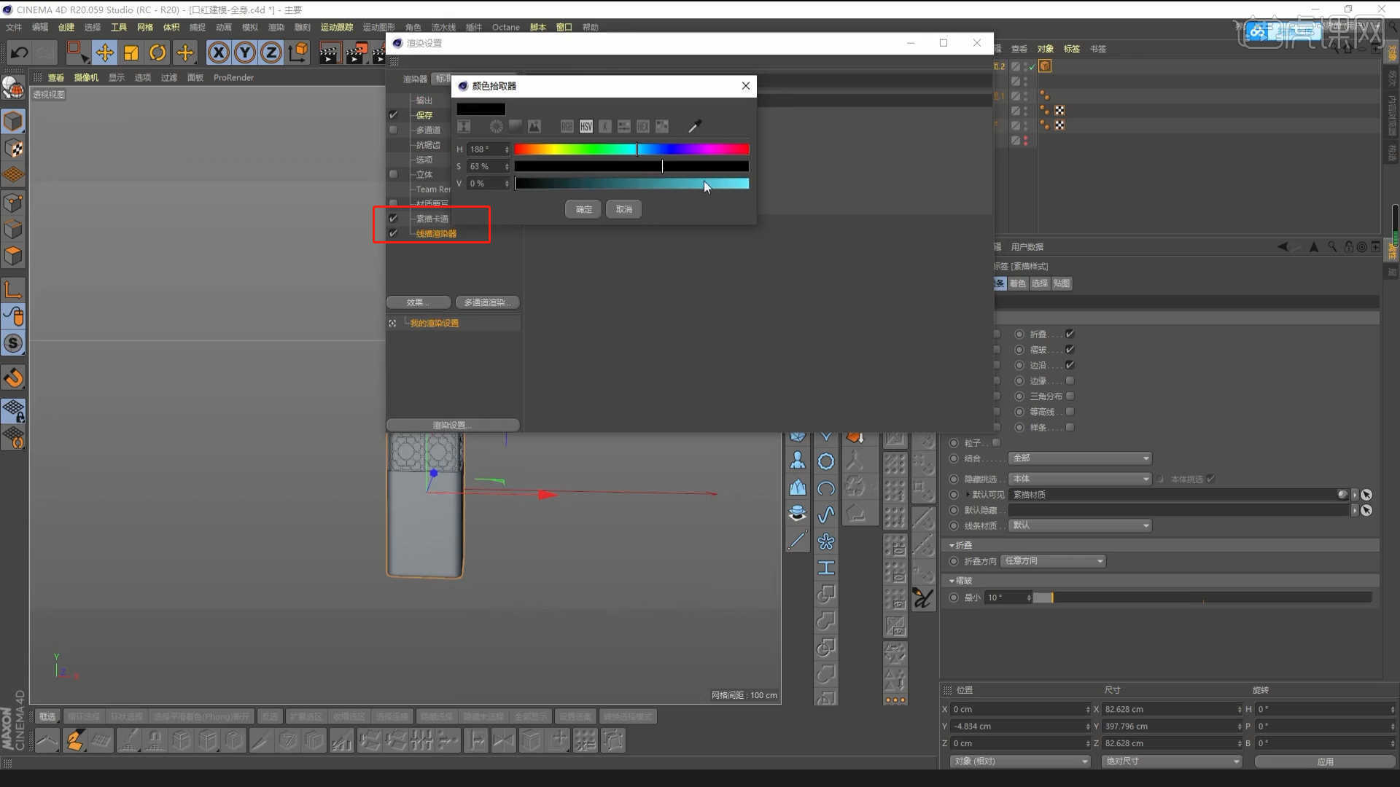Viewport: 1400px width, 787px height.
Task: Switch color picker to Hex mode
Action: (643, 127)
